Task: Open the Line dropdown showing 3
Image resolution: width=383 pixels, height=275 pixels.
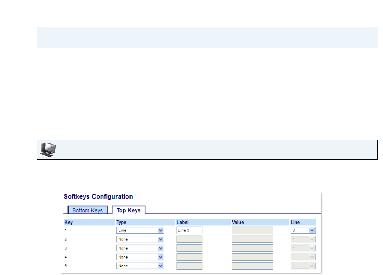Action: [x=303, y=230]
